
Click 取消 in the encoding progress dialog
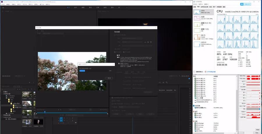[109, 78]
